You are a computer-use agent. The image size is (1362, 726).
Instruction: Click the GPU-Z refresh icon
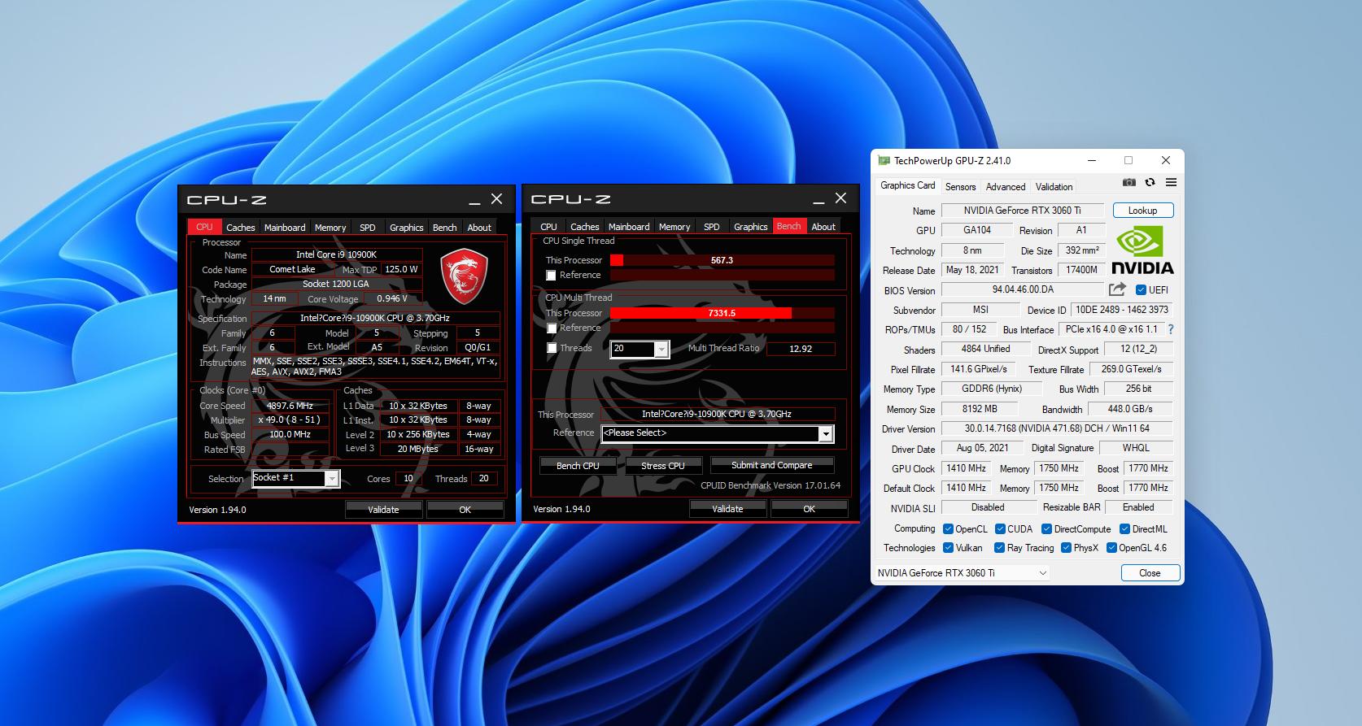1150,183
